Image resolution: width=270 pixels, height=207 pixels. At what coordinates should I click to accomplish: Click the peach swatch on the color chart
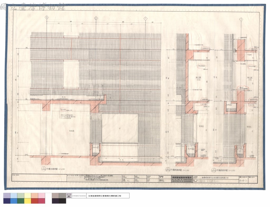(35, 196)
